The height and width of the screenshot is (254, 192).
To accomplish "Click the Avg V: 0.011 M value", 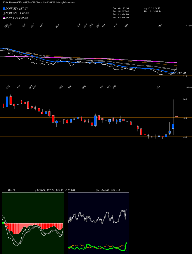I will [x=152, y=8].
